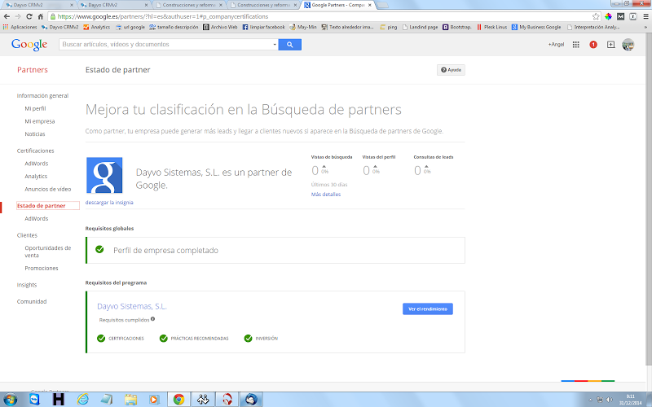Click the browser back arrow

(7, 16)
